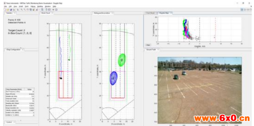This screenshot has height=126, width=254.
Task: Click the New Figure toolbar icon
Action: [5, 10]
